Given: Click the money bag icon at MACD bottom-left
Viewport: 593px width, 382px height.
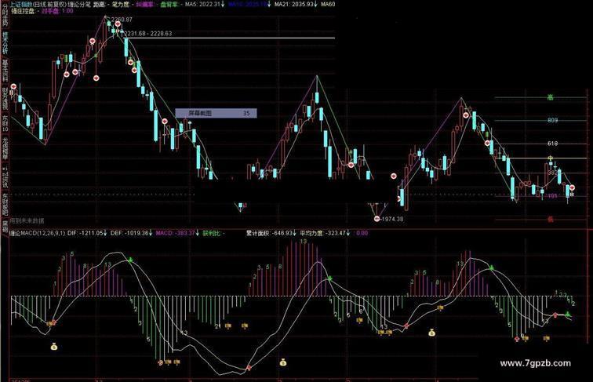Looking at the screenshot, I should 54,347.
